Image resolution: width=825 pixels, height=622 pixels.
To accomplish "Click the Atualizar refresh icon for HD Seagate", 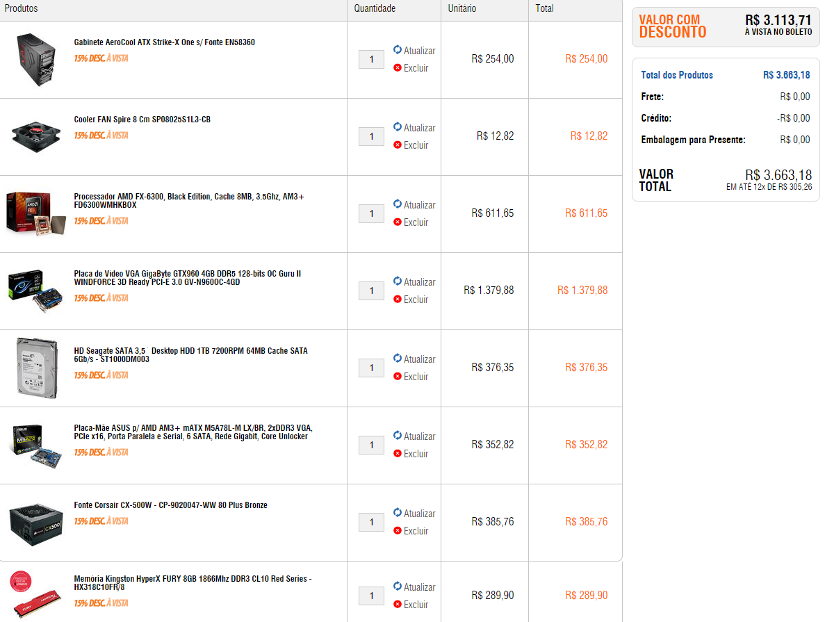I will [x=398, y=358].
